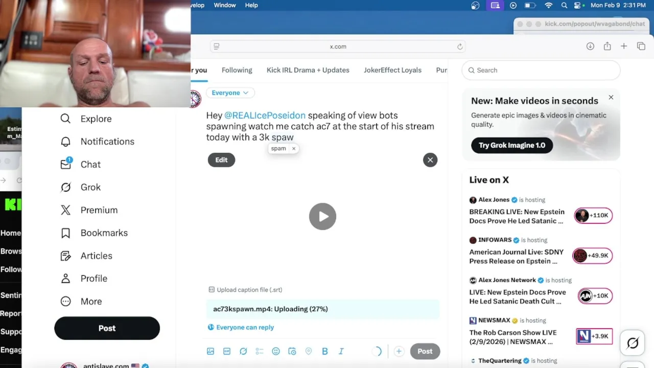The image size is (654, 368).
Task: Click the +110K viewers badge
Action: [x=593, y=216]
